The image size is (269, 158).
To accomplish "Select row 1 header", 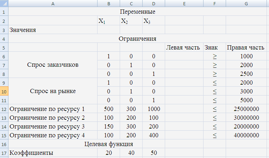I will [x=4, y=12].
